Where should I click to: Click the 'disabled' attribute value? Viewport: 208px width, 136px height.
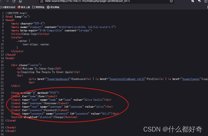(x=46, y=117)
